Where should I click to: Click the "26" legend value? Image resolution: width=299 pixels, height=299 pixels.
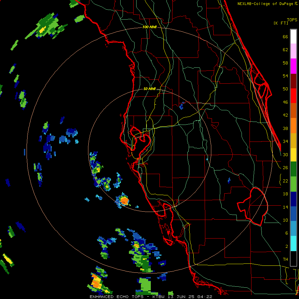pos(285,168)
